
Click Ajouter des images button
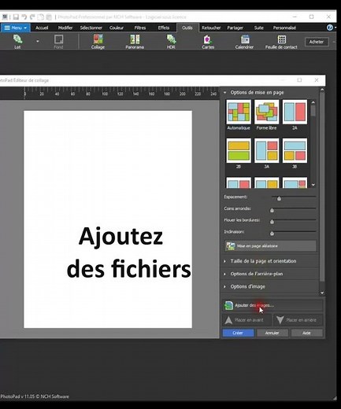click(x=272, y=305)
